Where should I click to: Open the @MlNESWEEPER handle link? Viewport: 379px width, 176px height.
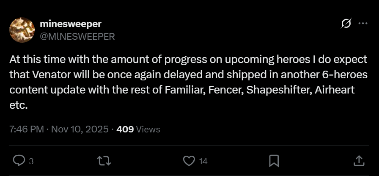coord(77,36)
